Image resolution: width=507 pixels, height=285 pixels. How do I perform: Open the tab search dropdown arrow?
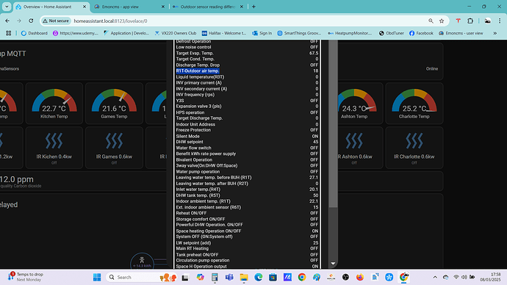[7, 7]
